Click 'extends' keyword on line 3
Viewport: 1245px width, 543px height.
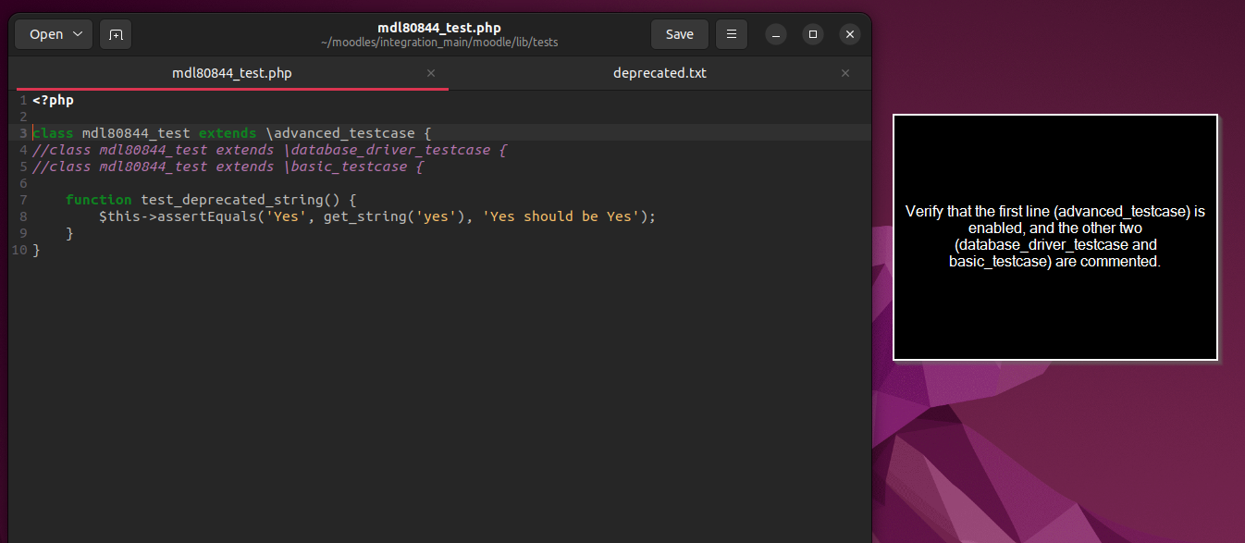click(228, 133)
